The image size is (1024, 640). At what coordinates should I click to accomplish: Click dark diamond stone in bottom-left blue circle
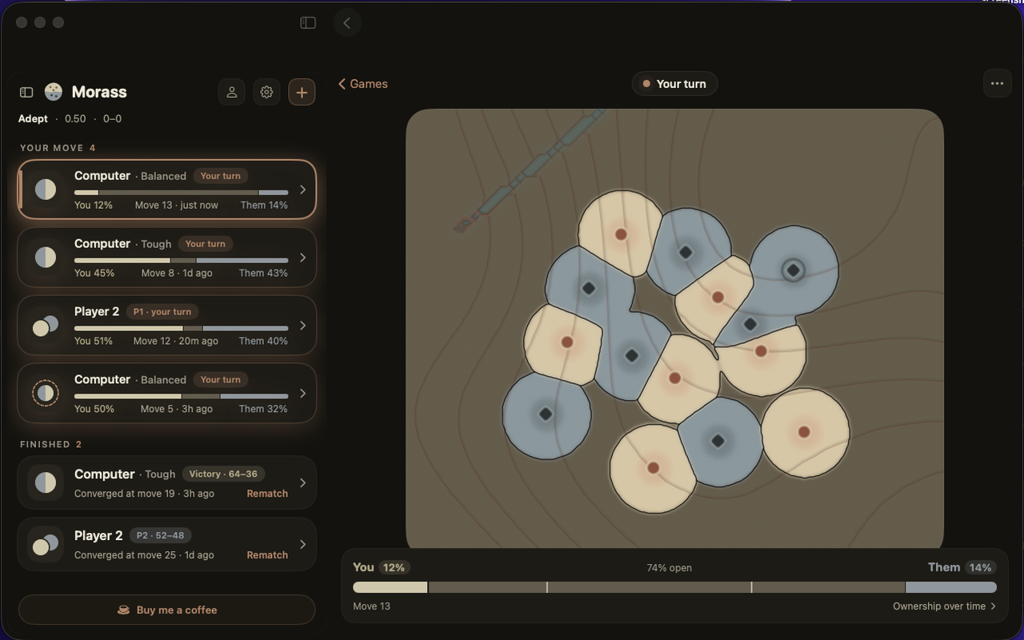point(546,414)
